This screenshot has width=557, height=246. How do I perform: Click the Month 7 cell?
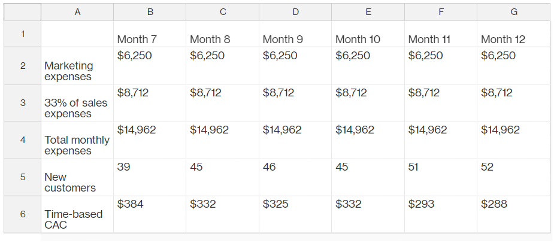point(150,34)
